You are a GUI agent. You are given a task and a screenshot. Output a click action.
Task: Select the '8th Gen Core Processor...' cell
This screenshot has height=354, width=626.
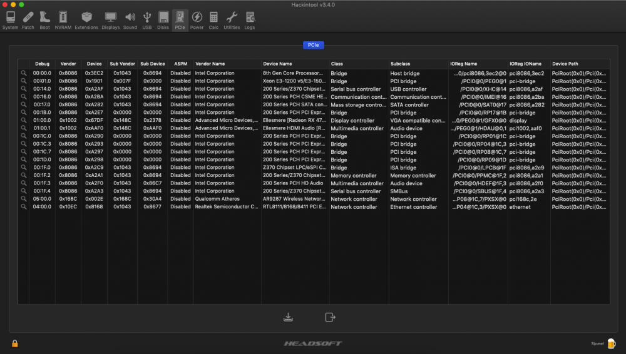coord(293,73)
